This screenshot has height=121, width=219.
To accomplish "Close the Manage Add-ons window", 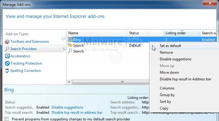I will [210, 3].
